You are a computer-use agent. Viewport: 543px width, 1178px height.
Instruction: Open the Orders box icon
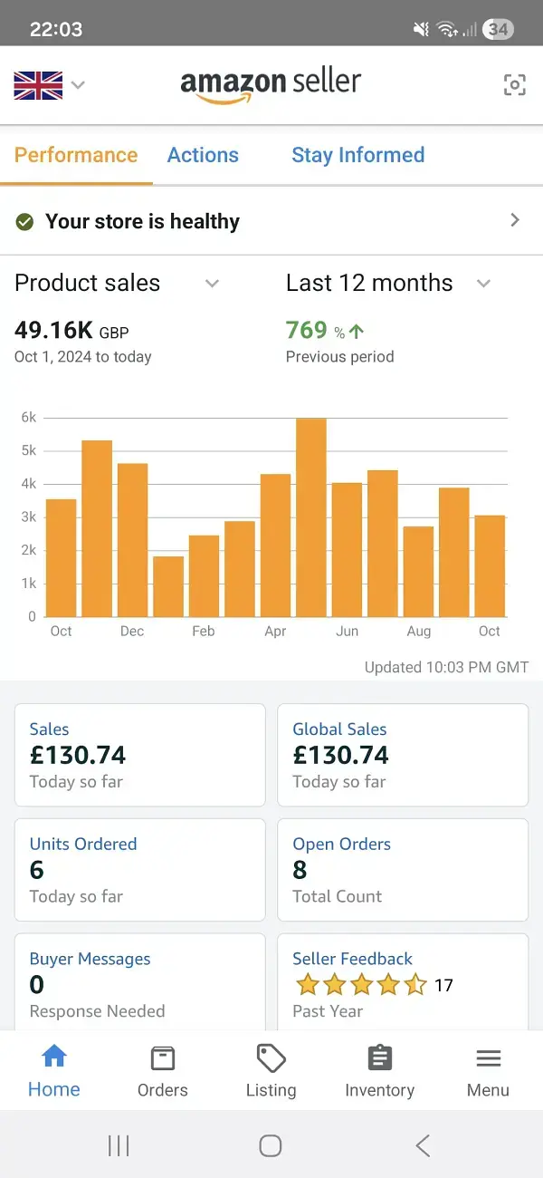163,1057
